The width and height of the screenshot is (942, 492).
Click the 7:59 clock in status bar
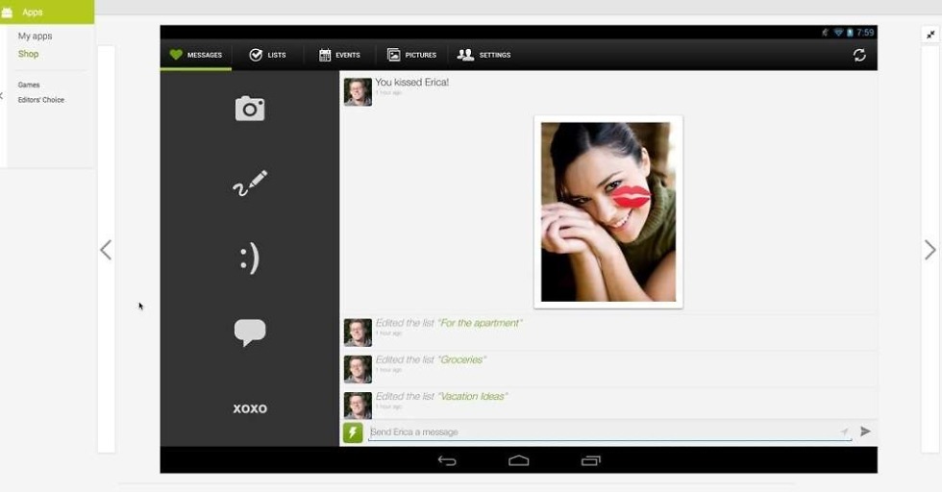865,33
